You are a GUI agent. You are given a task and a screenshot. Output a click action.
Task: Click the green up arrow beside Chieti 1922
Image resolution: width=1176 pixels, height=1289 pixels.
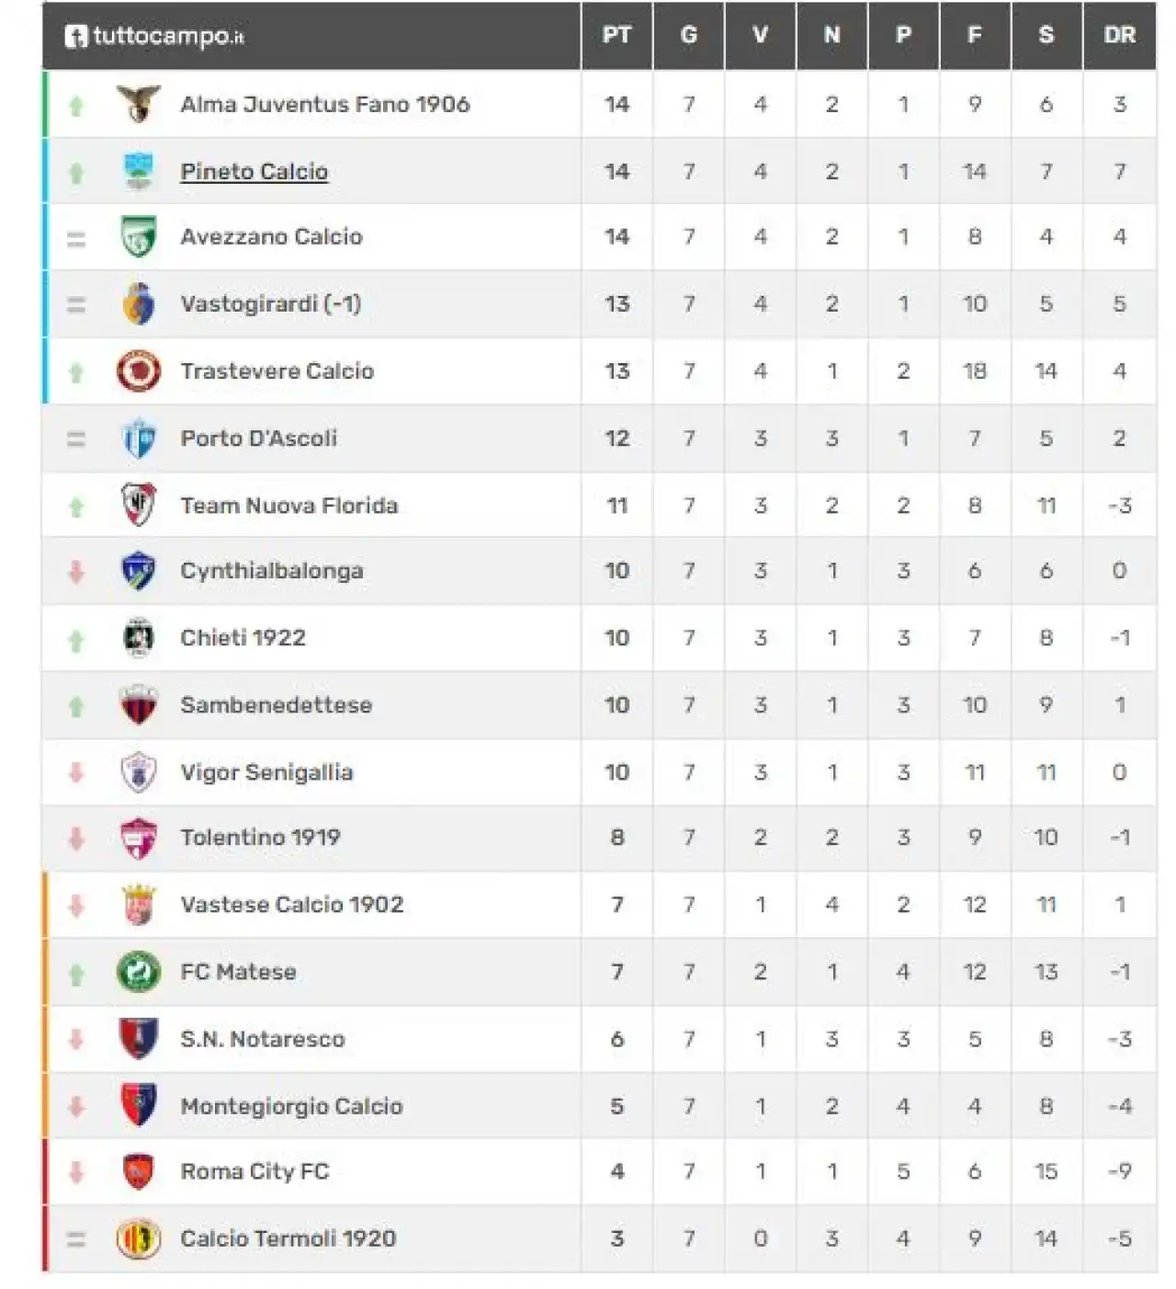(76, 640)
